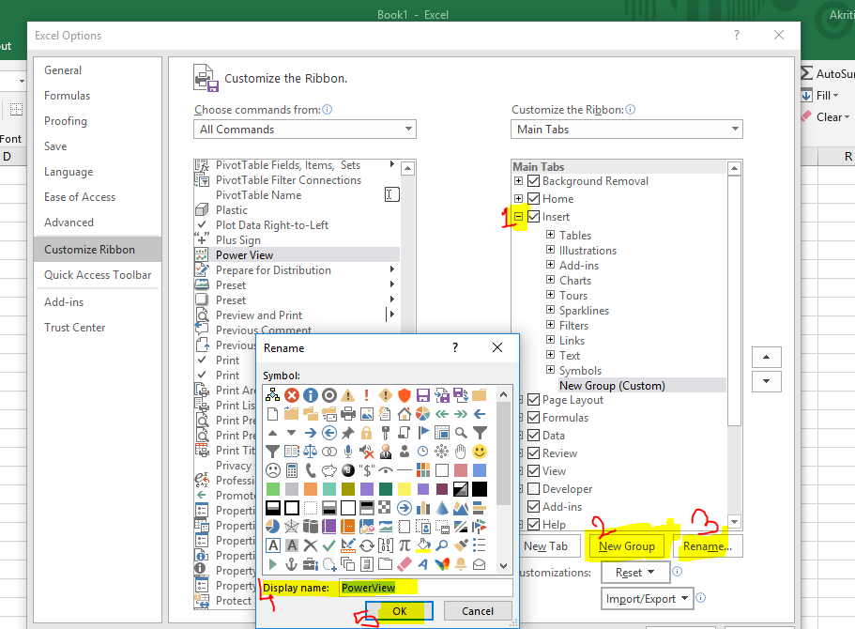This screenshot has width=855, height=629.
Task: Cancel the Rename dialog
Action: (478, 611)
